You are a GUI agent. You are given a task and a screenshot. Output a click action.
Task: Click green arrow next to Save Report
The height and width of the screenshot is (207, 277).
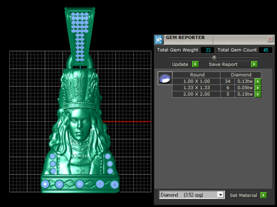point(254,64)
